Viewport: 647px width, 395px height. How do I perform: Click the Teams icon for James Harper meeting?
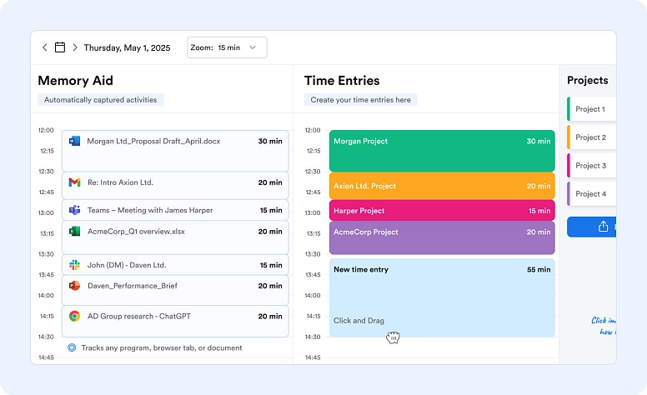[x=74, y=210]
